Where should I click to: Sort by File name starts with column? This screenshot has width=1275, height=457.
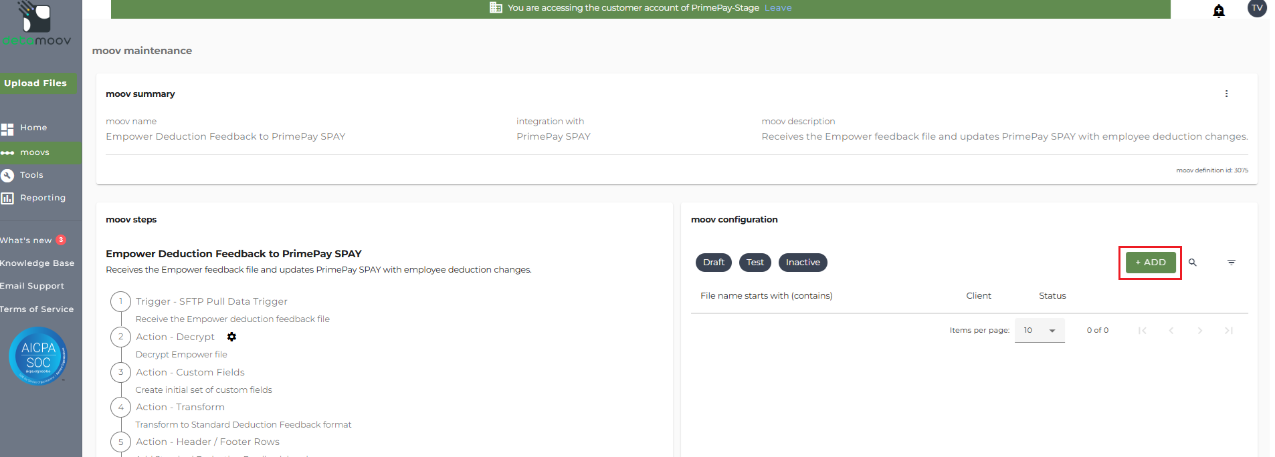(x=766, y=296)
